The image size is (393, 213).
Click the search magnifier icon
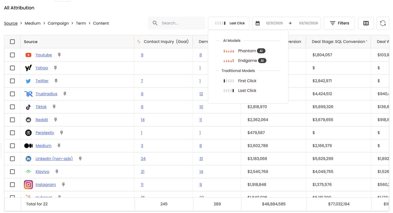click(x=155, y=23)
